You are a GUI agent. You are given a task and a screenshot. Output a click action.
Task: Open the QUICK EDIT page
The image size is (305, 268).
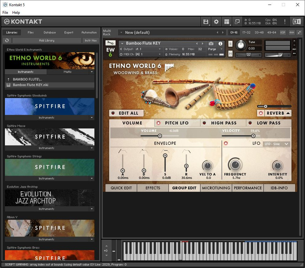pos(121,188)
